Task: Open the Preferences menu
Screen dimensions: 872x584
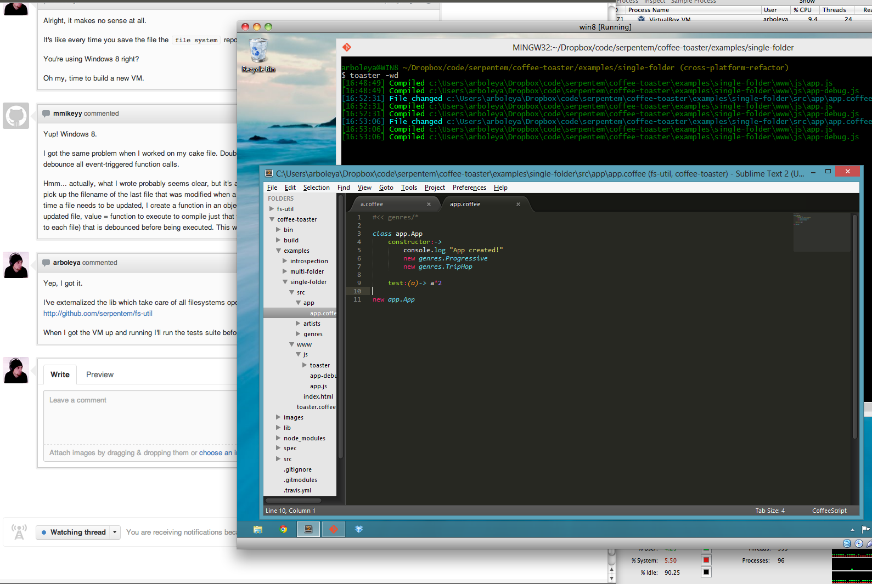Action: pos(469,188)
